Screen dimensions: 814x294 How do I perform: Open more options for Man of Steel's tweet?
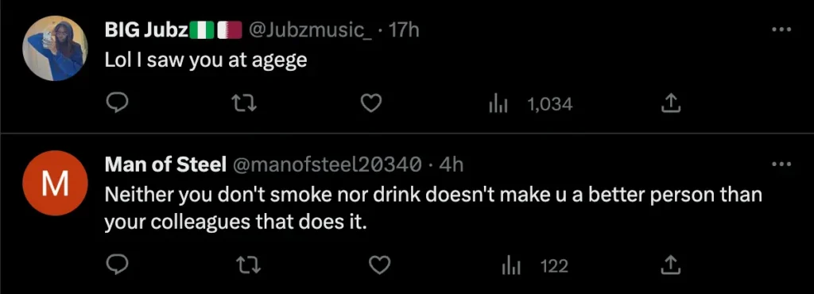click(x=781, y=165)
